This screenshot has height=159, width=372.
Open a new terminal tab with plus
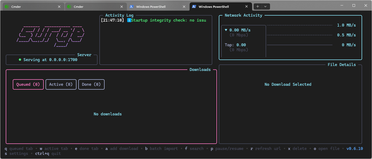258,6
